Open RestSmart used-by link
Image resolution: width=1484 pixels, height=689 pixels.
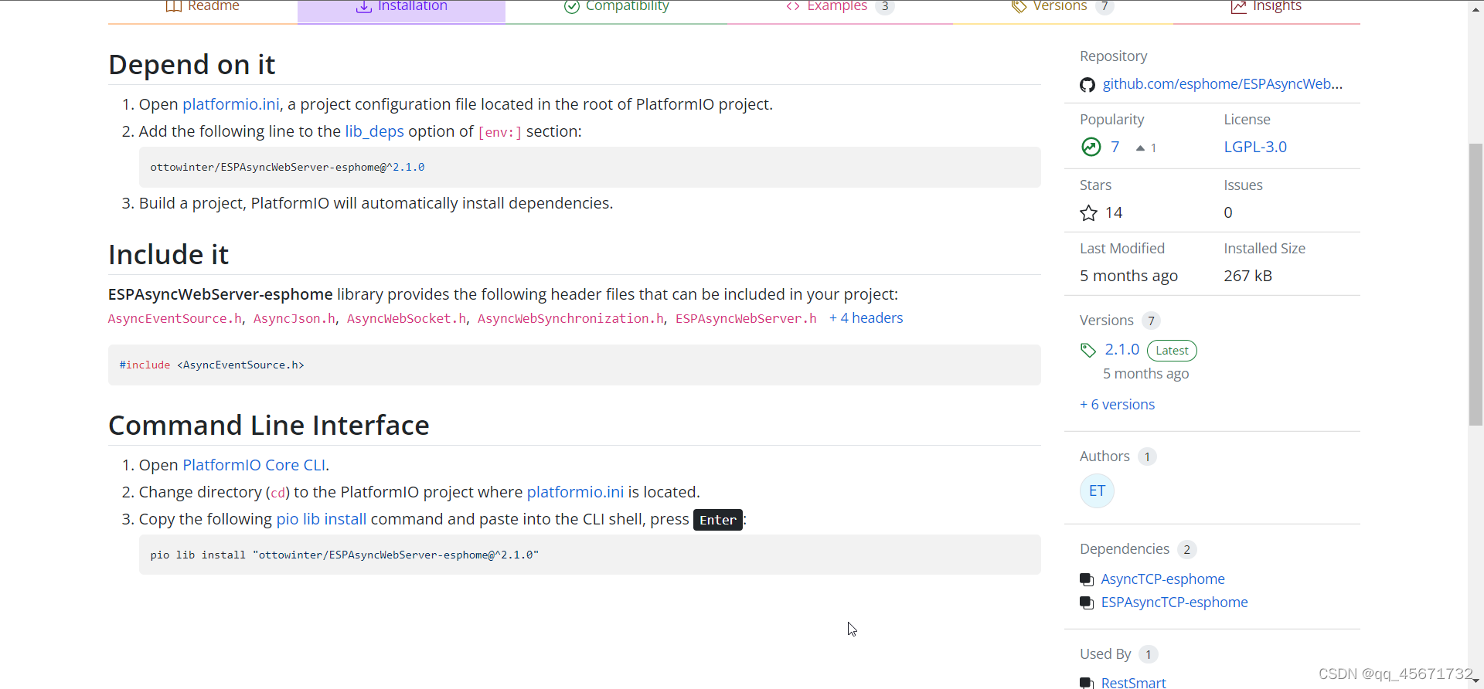tap(1133, 683)
